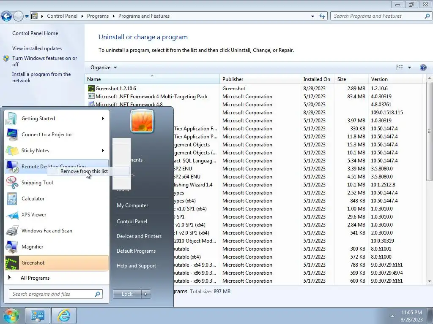The height and width of the screenshot is (324, 433).
Task: Open Default Programs
Action: (136, 251)
